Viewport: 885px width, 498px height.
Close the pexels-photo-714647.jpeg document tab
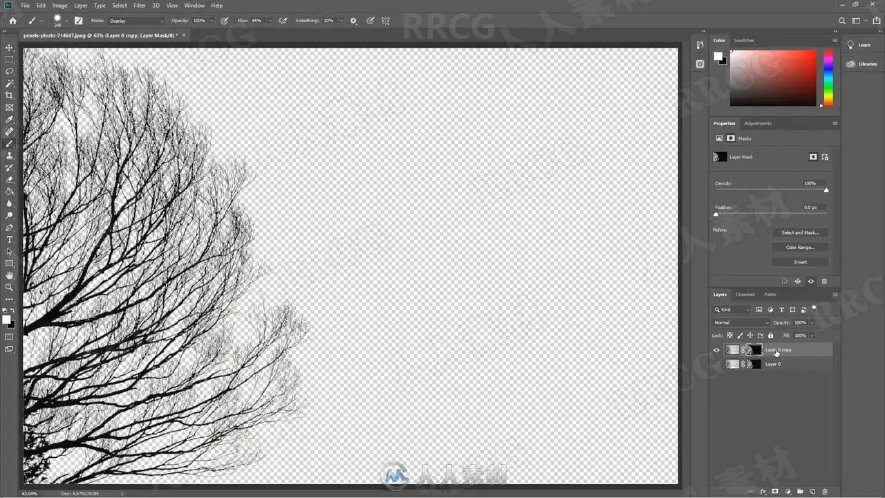pyautogui.click(x=184, y=35)
